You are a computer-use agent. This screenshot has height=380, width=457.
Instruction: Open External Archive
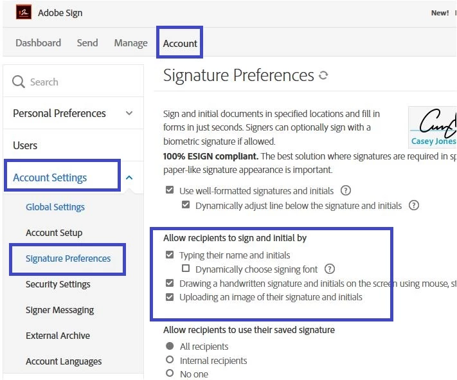58,336
